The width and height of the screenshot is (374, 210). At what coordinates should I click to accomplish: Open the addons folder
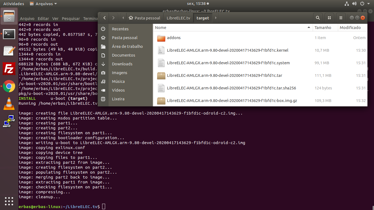[x=174, y=38]
